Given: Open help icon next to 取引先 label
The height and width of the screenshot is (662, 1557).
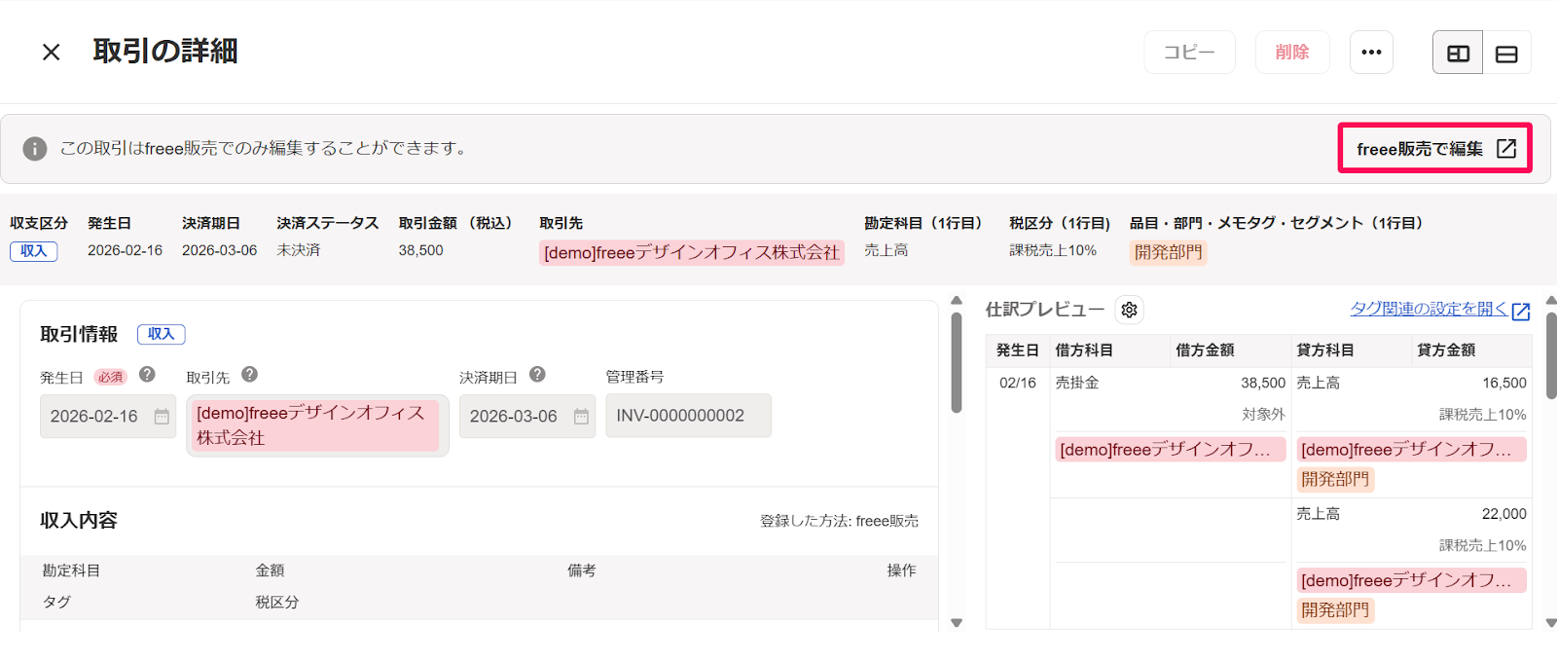Looking at the screenshot, I should 249,374.
